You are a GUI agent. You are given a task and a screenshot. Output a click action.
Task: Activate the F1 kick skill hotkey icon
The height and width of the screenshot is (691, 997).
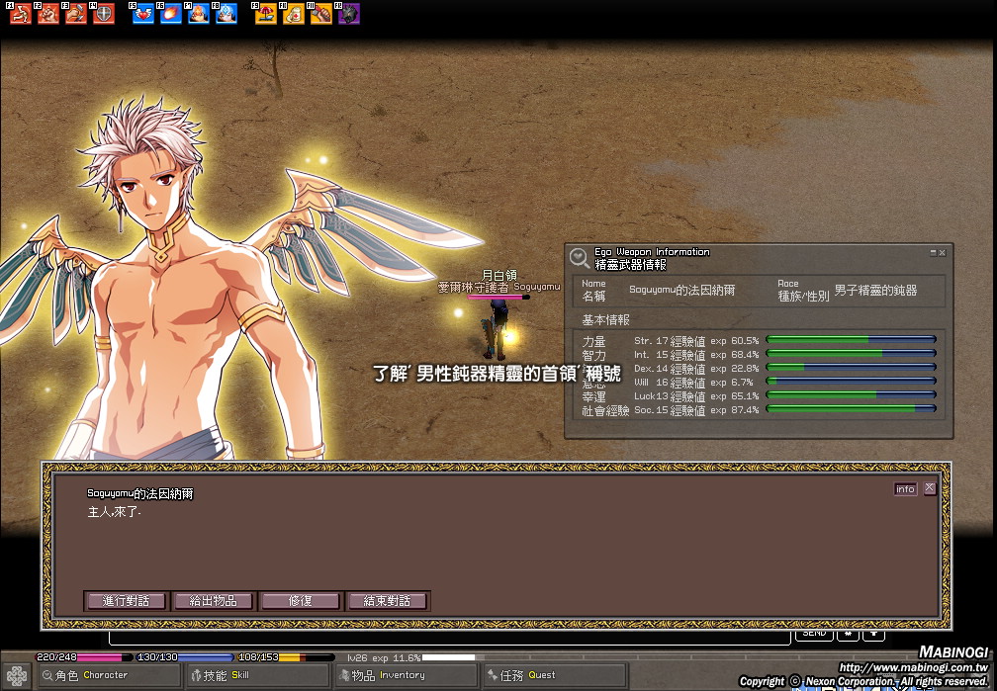(21, 14)
